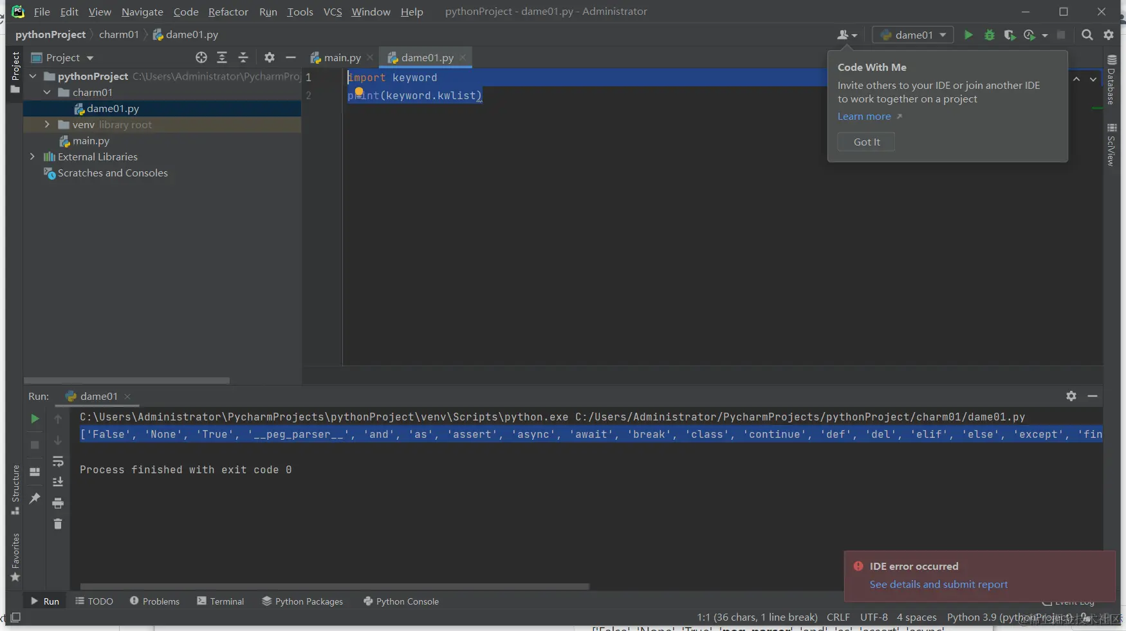The image size is (1126, 631).
Task: Expand External Libraries node
Action: tap(33, 156)
